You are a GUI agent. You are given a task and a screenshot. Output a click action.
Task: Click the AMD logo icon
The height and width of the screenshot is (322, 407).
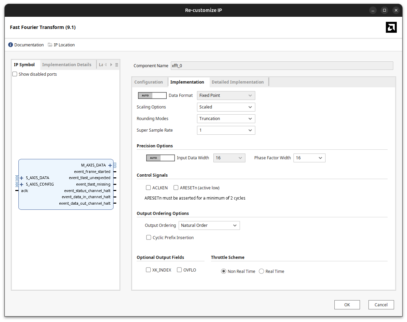click(391, 27)
